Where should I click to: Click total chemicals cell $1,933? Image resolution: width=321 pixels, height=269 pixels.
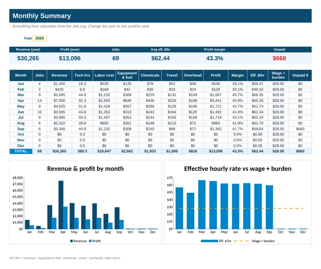point(150,151)
